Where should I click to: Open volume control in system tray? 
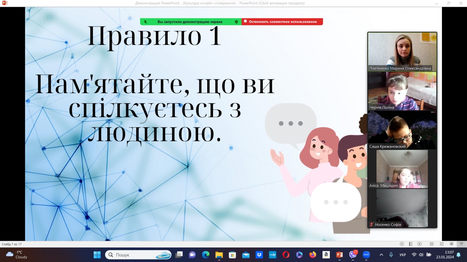(421, 255)
